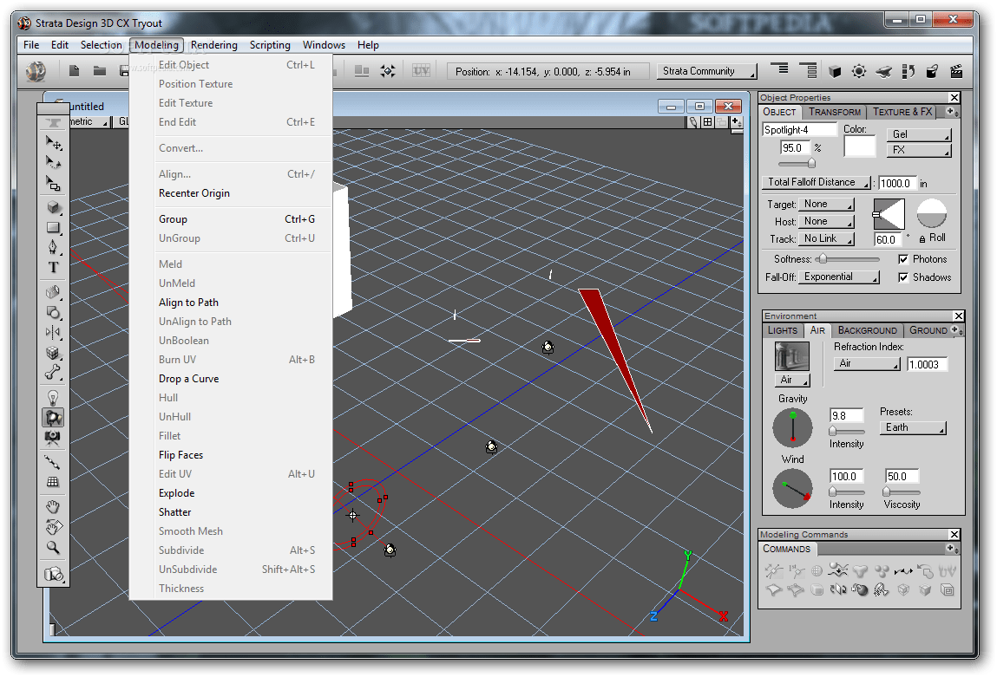Click the sun-shaped light icon in top toolbar
Viewport: 997px width, 677px height.
(x=859, y=71)
